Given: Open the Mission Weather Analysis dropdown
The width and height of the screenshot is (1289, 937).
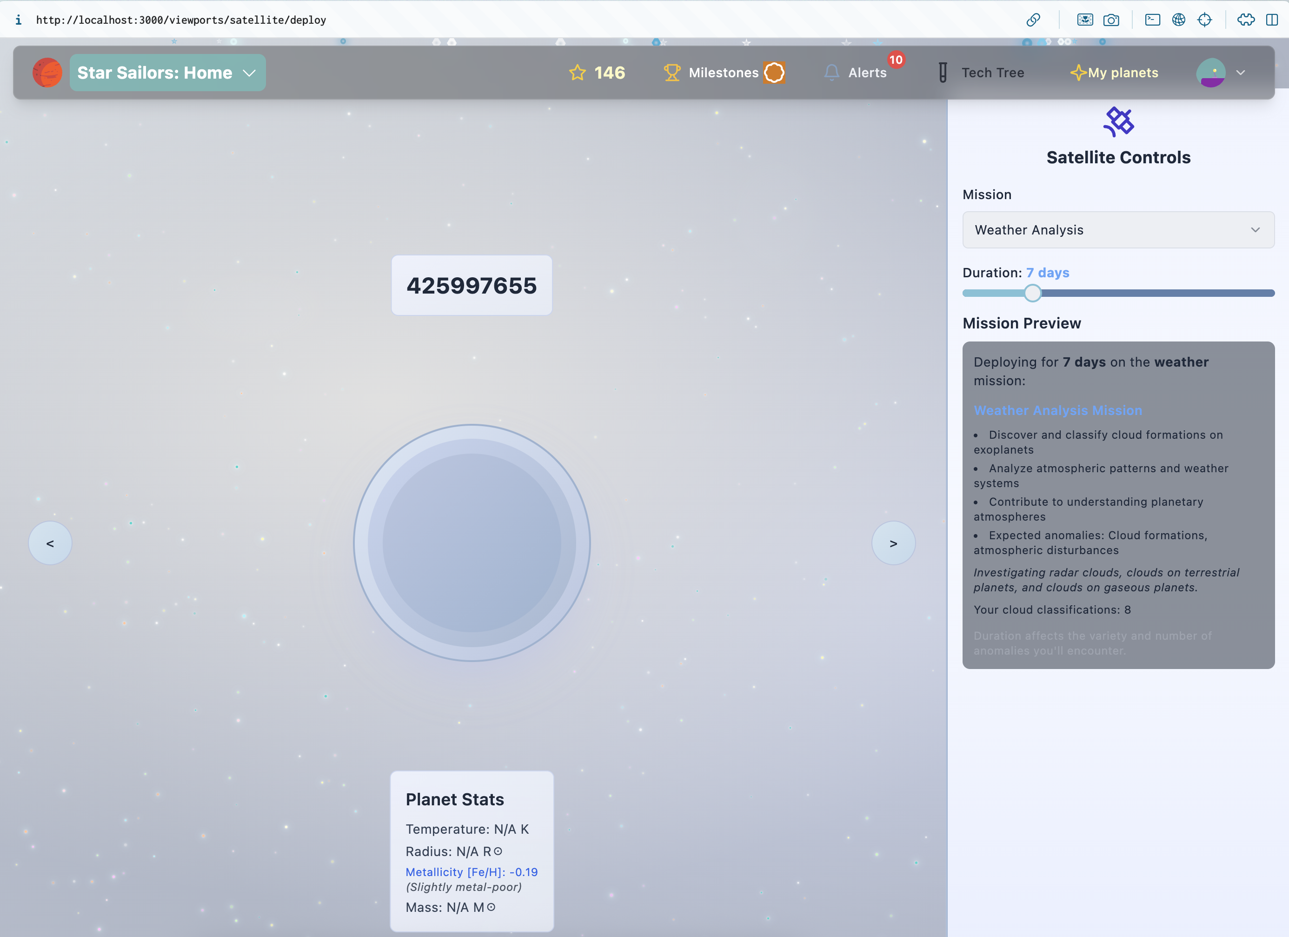Looking at the screenshot, I should (1118, 230).
